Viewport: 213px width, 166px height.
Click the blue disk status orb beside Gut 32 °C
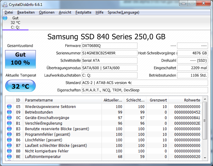tap(5, 18)
